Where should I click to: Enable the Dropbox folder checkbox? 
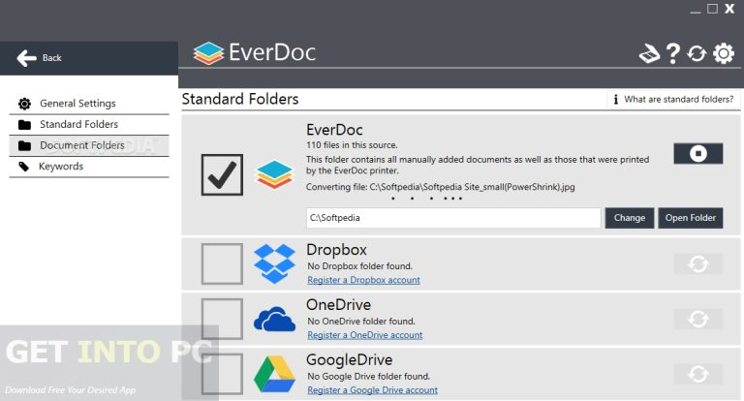[x=222, y=264]
